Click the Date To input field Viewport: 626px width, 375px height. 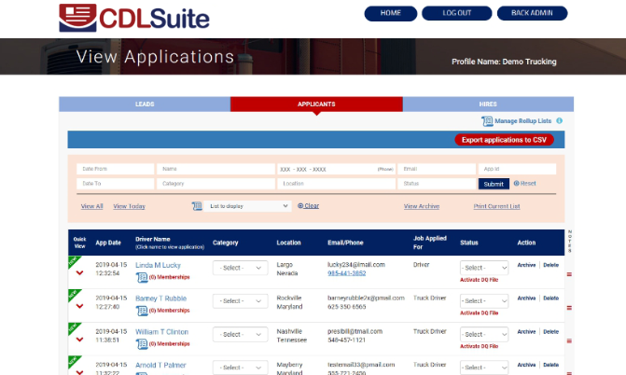(116, 184)
